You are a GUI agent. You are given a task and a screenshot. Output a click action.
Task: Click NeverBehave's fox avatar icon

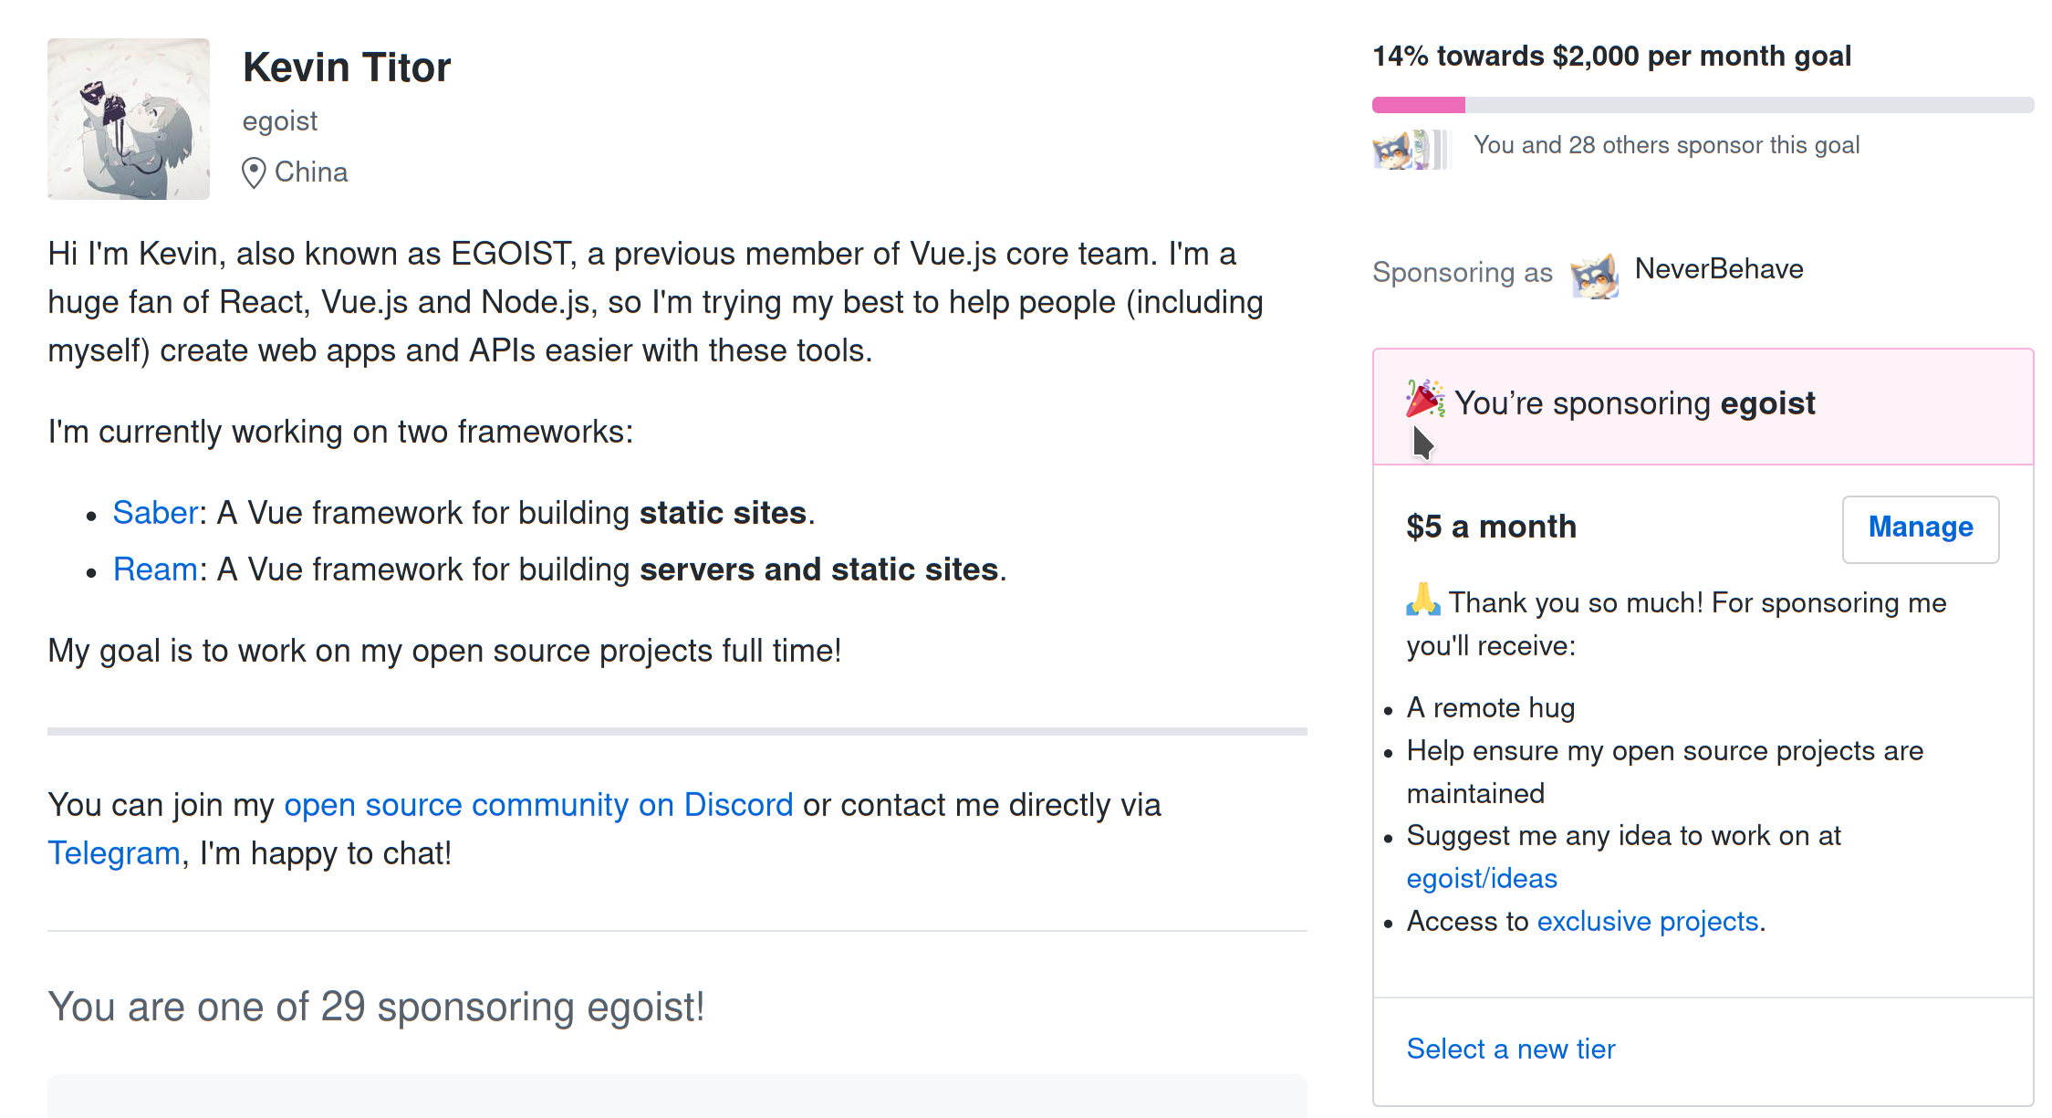pyautogui.click(x=1594, y=275)
